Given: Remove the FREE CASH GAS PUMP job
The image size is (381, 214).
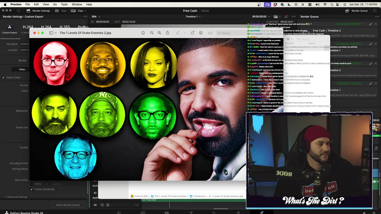Looking at the screenshot, I should tap(376, 24).
